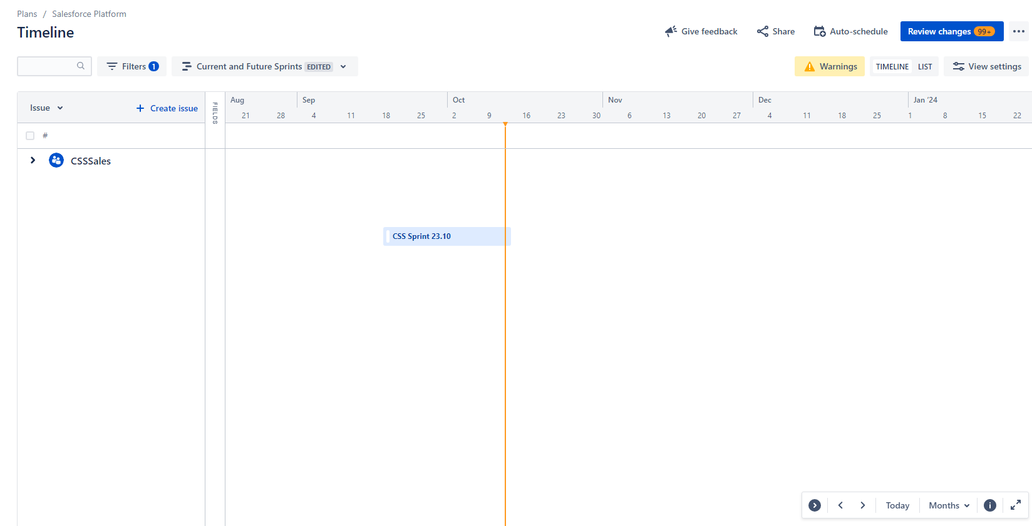Click the Nov month header
Image resolution: width=1032 pixels, height=526 pixels.
(x=615, y=100)
